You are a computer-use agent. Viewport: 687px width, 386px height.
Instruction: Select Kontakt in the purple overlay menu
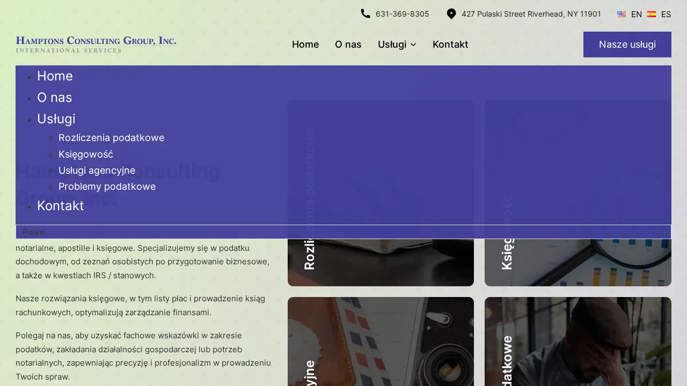(60, 206)
